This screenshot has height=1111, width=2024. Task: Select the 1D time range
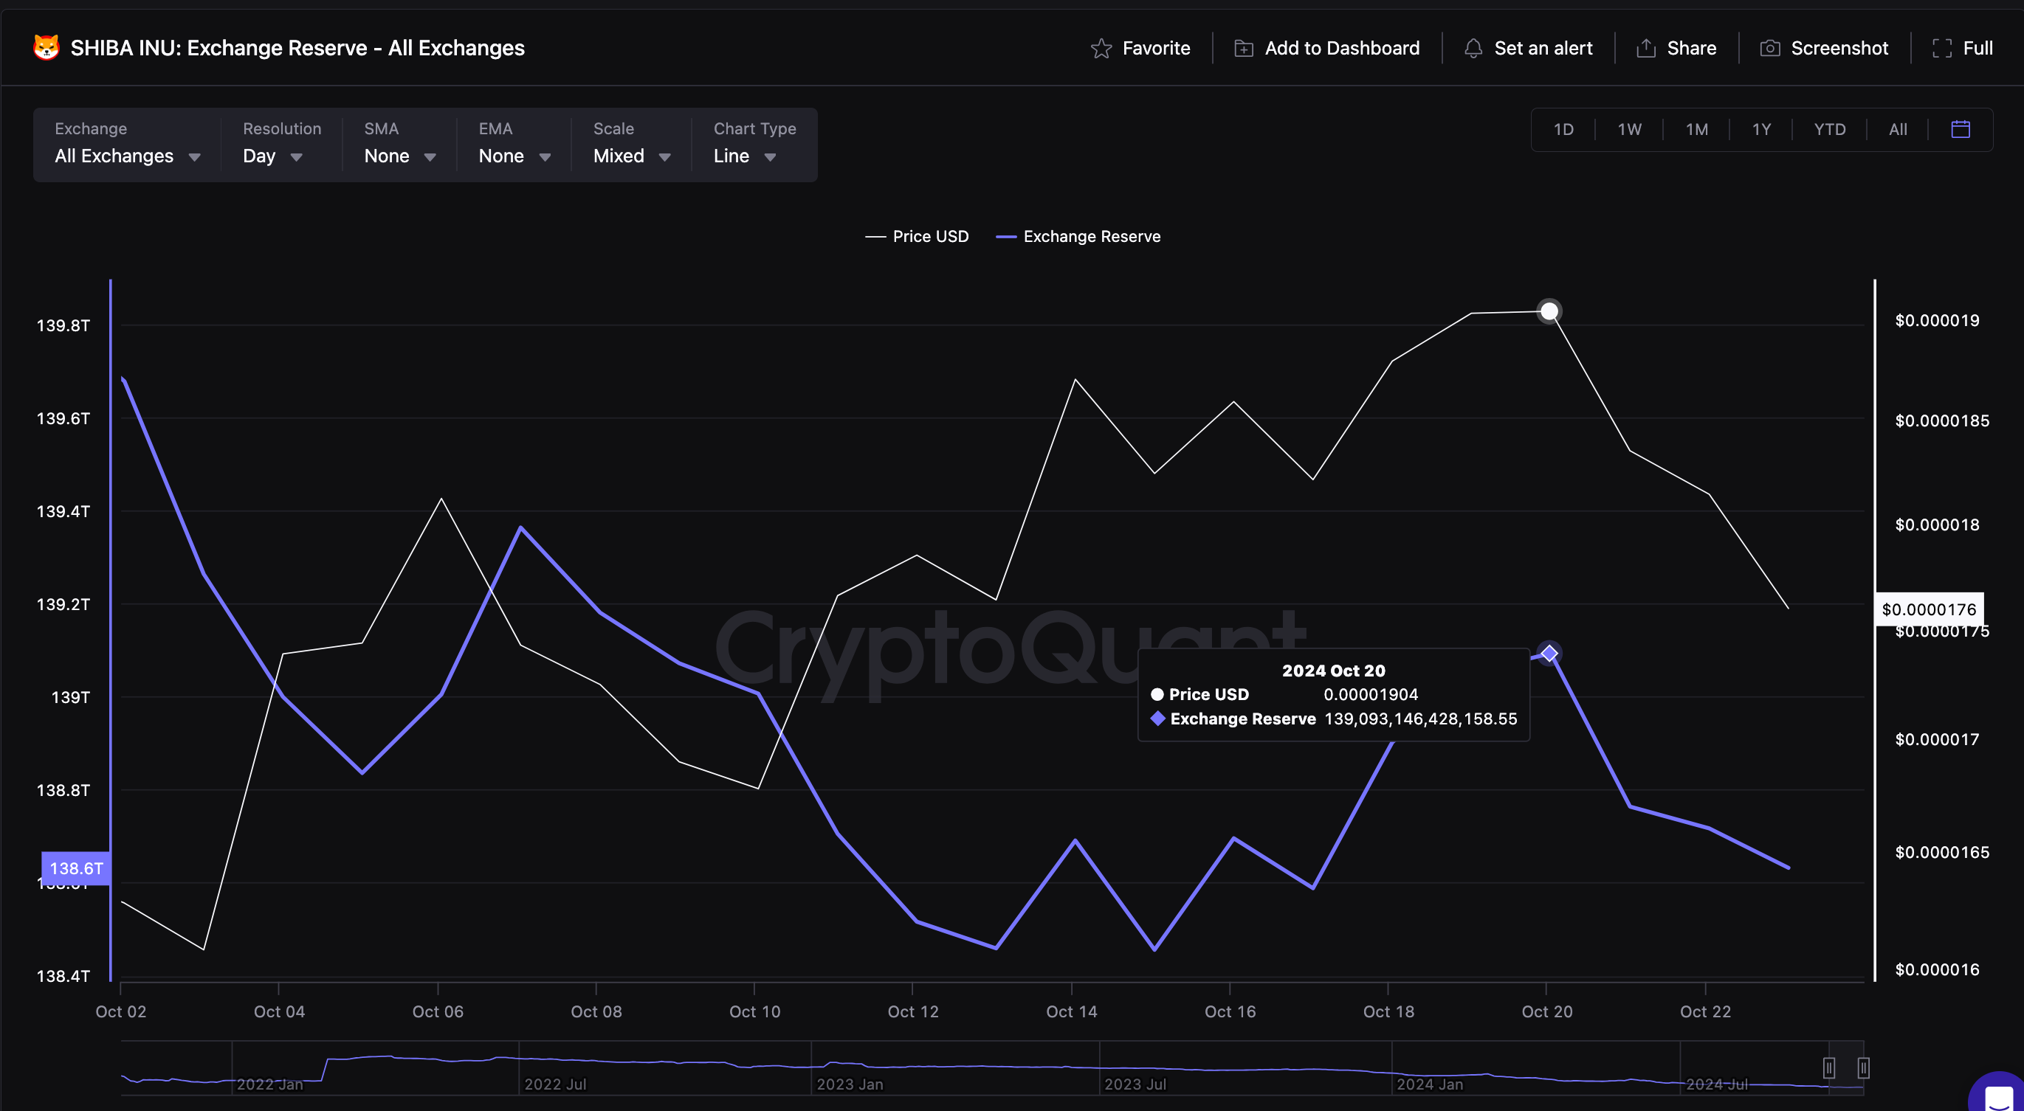[x=1563, y=130]
